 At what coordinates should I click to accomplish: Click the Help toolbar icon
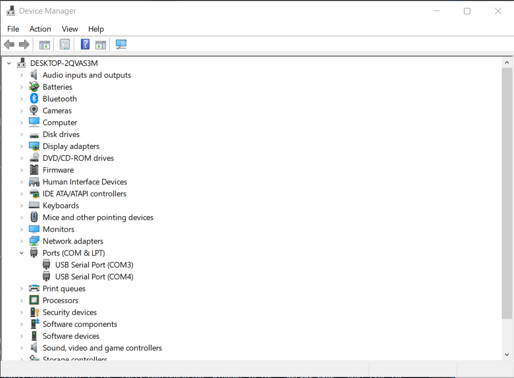pos(85,44)
